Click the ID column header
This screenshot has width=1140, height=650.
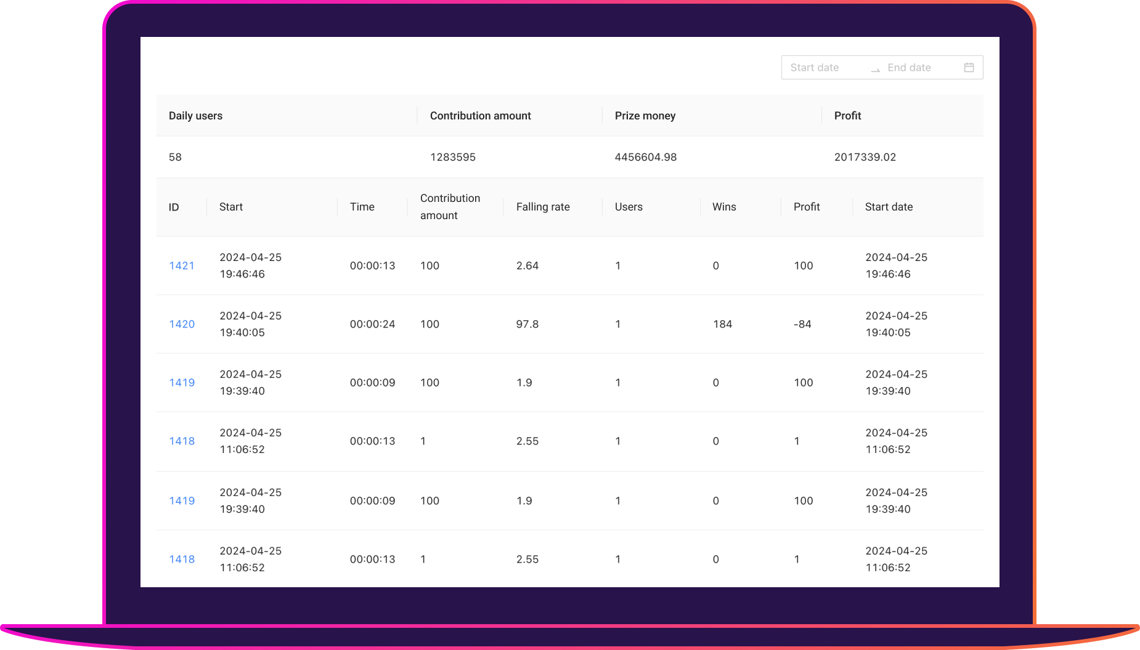(x=174, y=207)
